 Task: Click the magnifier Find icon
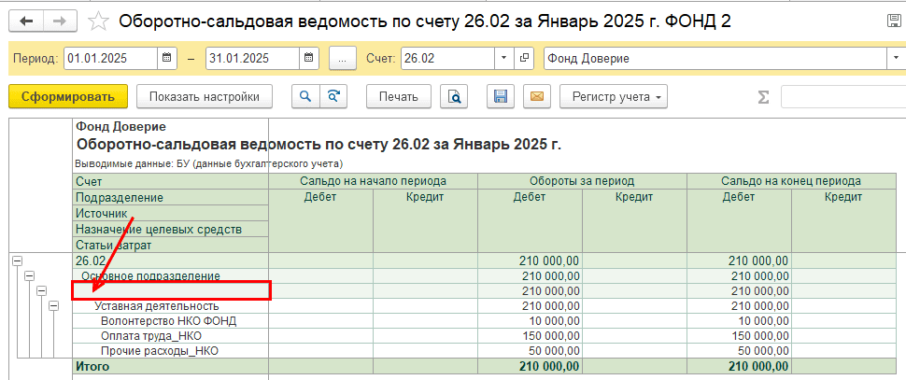(x=304, y=96)
